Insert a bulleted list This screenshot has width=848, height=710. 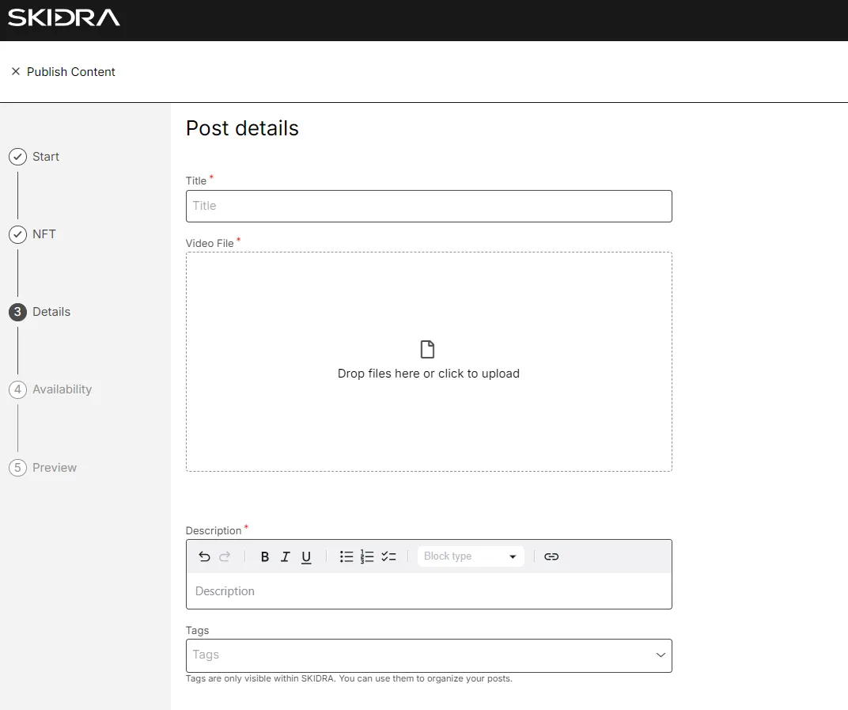[346, 556]
